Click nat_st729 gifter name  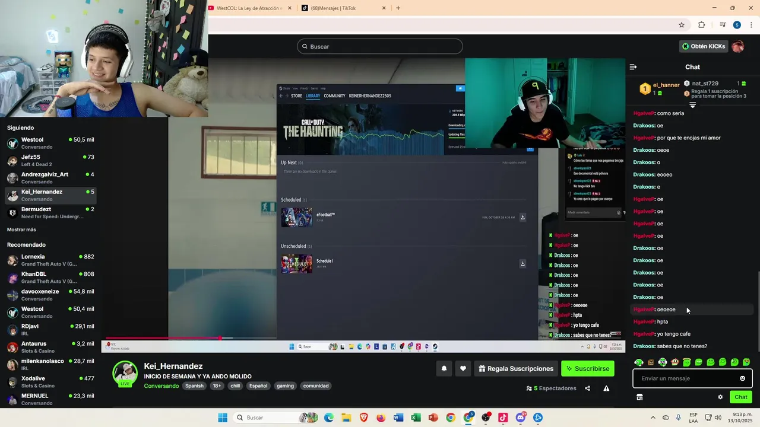[x=705, y=84]
